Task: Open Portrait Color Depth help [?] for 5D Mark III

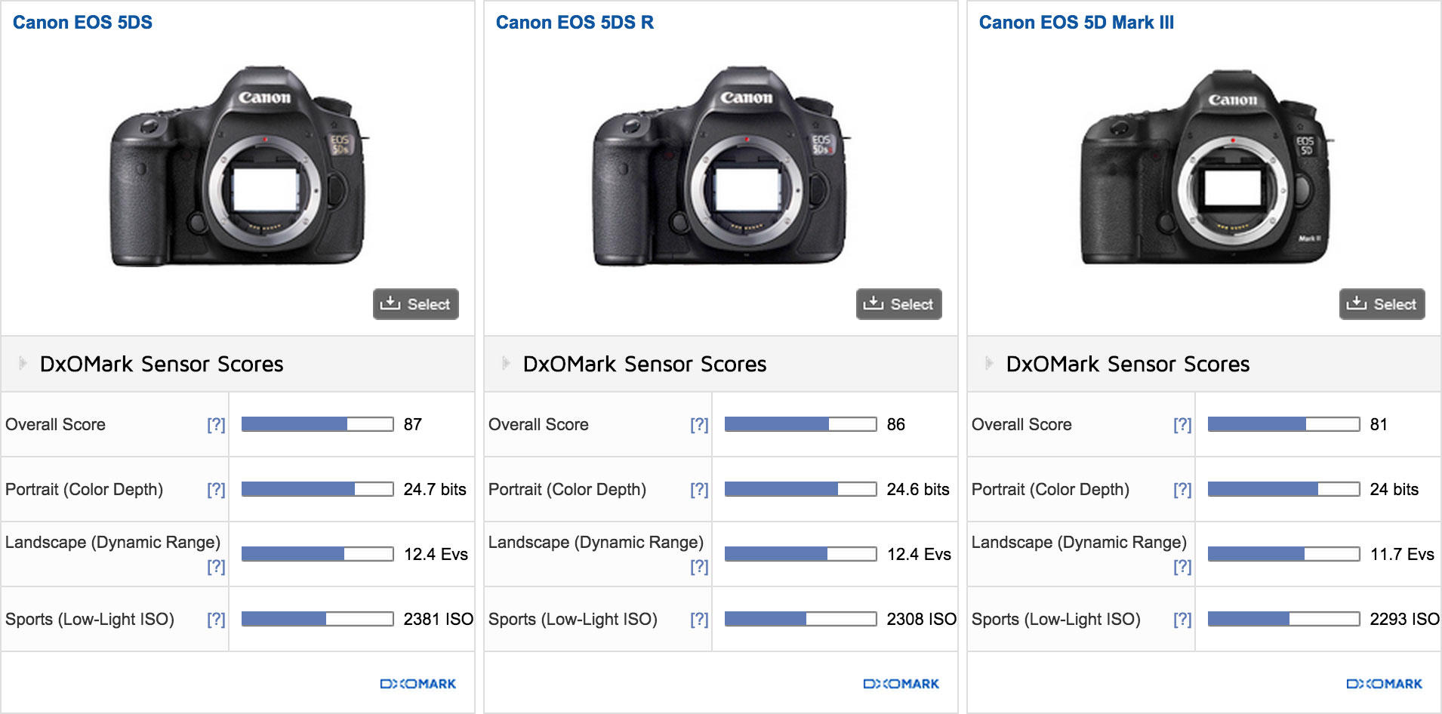Action: click(1182, 490)
